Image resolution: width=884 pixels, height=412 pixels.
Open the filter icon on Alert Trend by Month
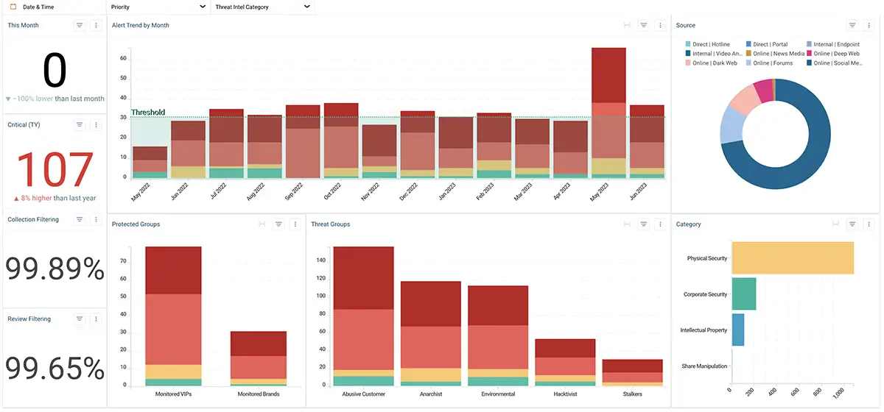644,25
